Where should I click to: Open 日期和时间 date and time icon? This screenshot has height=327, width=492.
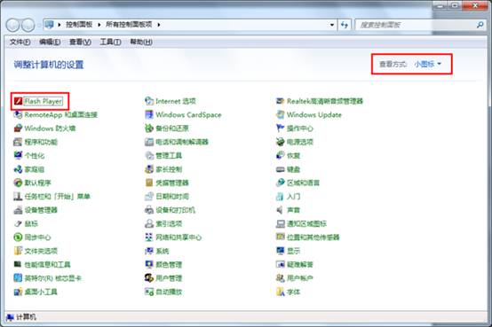149,197
